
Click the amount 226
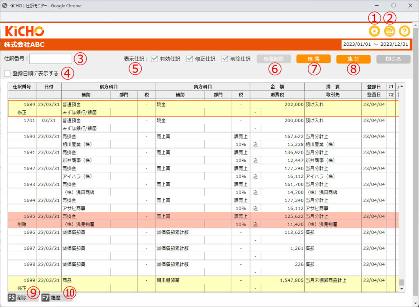[299, 264]
